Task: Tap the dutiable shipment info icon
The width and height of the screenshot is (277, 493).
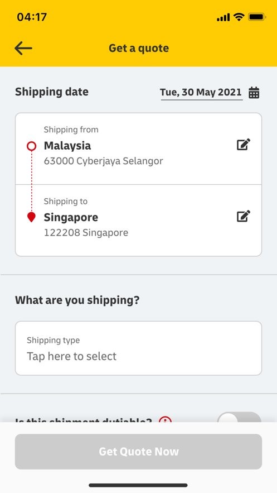Action: 166,419
